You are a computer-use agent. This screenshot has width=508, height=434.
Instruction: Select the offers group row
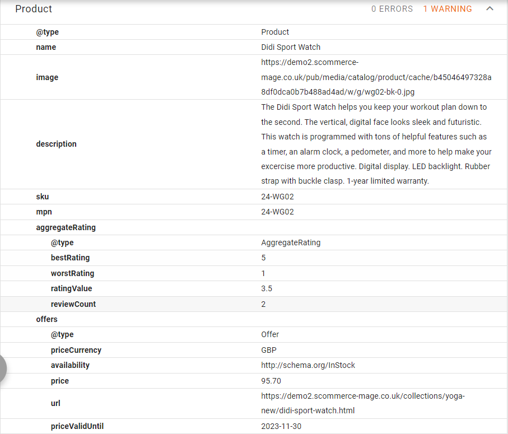coord(47,319)
